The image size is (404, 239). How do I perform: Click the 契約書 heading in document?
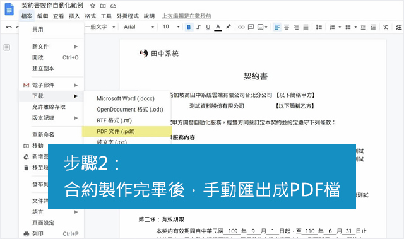point(256,76)
